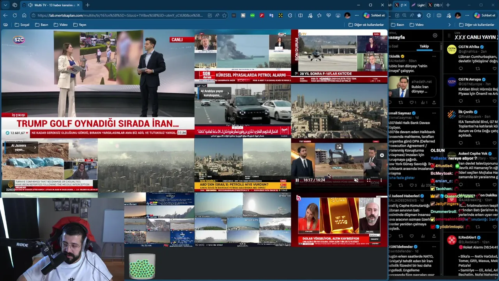The image size is (499, 281).
Task: Open Diğer sık kullanılanlar in right window
Action: pos(476,25)
